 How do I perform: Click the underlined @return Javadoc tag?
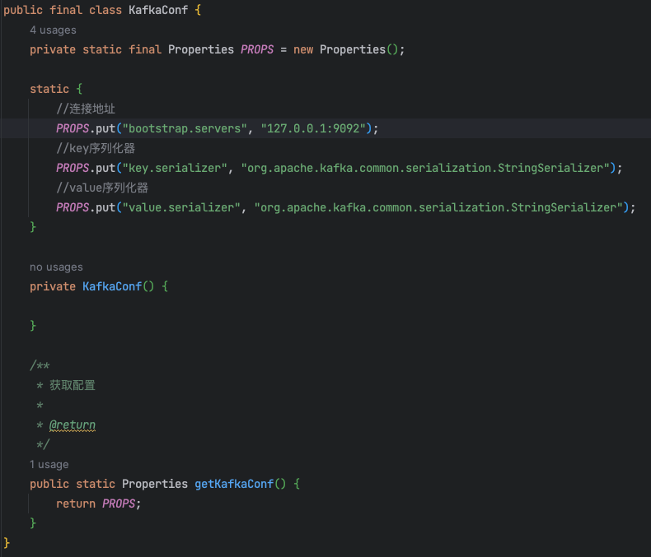point(73,425)
